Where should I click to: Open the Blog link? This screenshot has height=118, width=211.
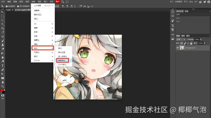(x=191, y=2)
